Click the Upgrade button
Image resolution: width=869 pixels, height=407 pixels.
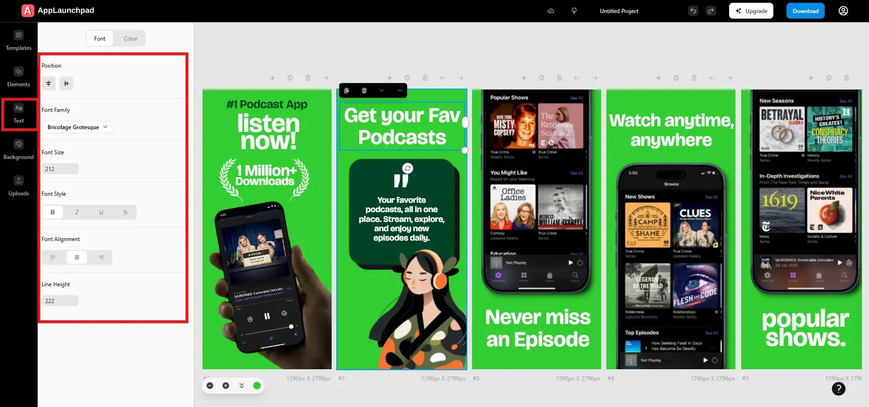pyautogui.click(x=751, y=11)
